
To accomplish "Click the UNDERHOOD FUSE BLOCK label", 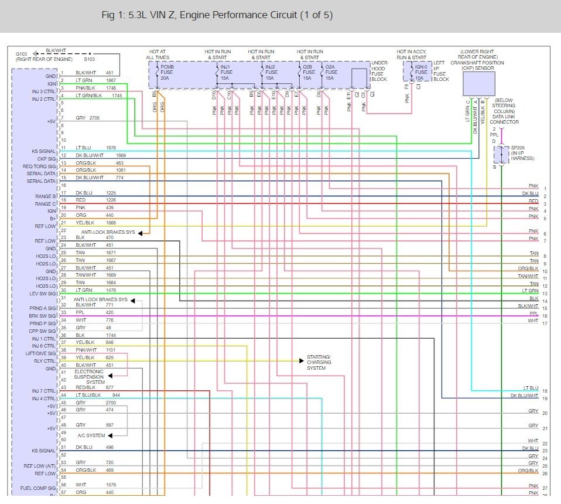I will pos(379,71).
